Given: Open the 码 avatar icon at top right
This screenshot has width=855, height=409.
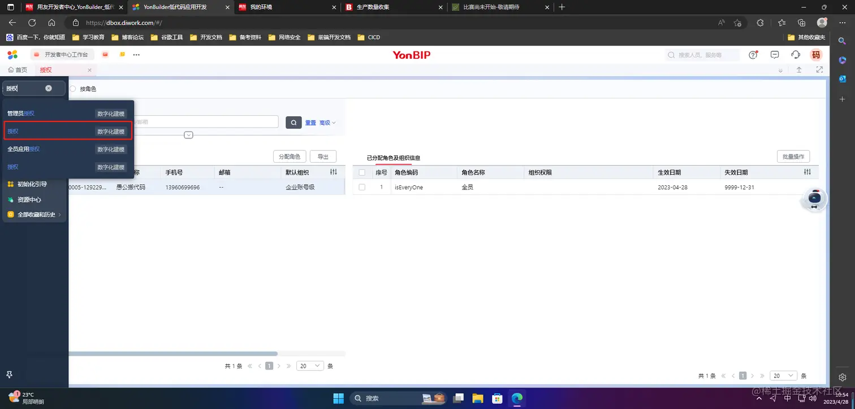Looking at the screenshot, I should click(x=816, y=54).
